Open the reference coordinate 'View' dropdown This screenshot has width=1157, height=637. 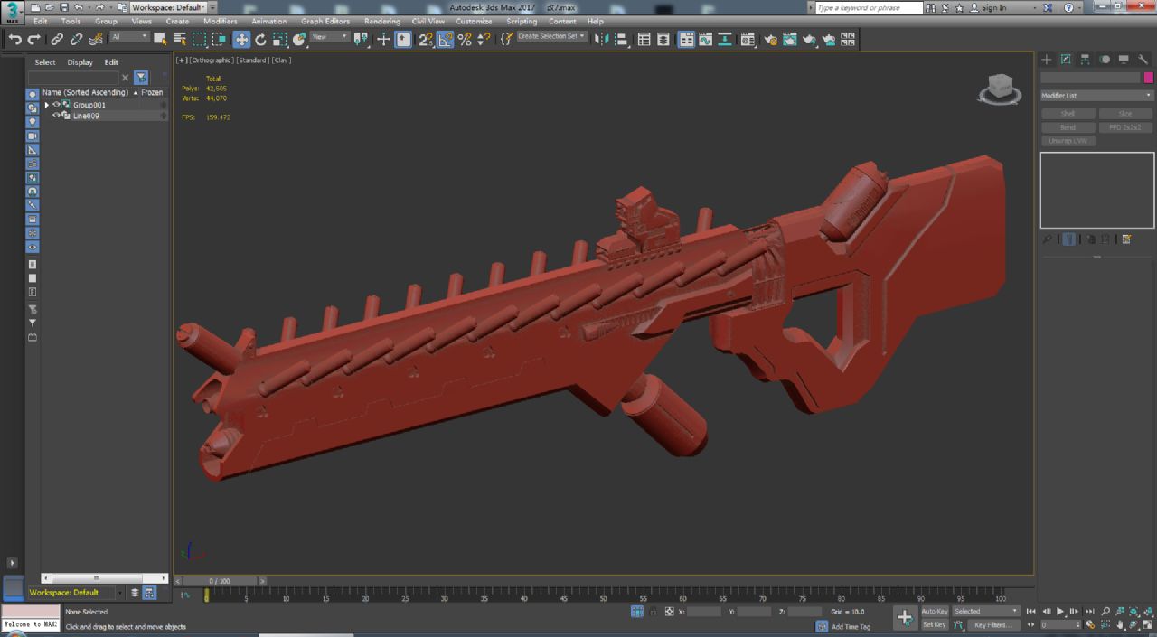pyautogui.click(x=330, y=37)
